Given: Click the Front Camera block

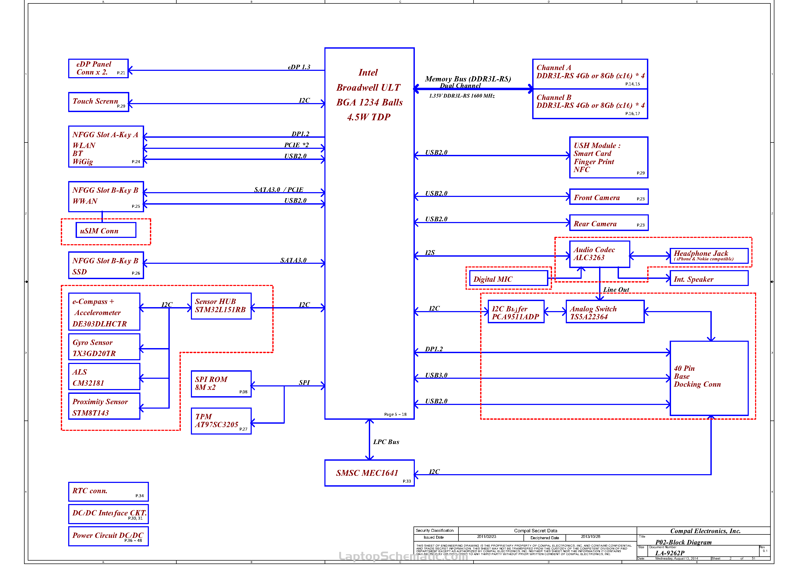Looking at the screenshot, I should tap(609, 197).
